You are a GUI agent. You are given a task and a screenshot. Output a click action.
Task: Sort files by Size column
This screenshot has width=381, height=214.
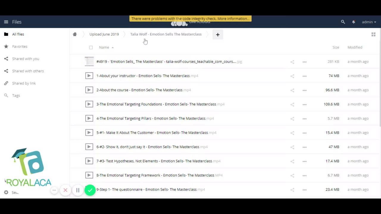[x=336, y=47]
